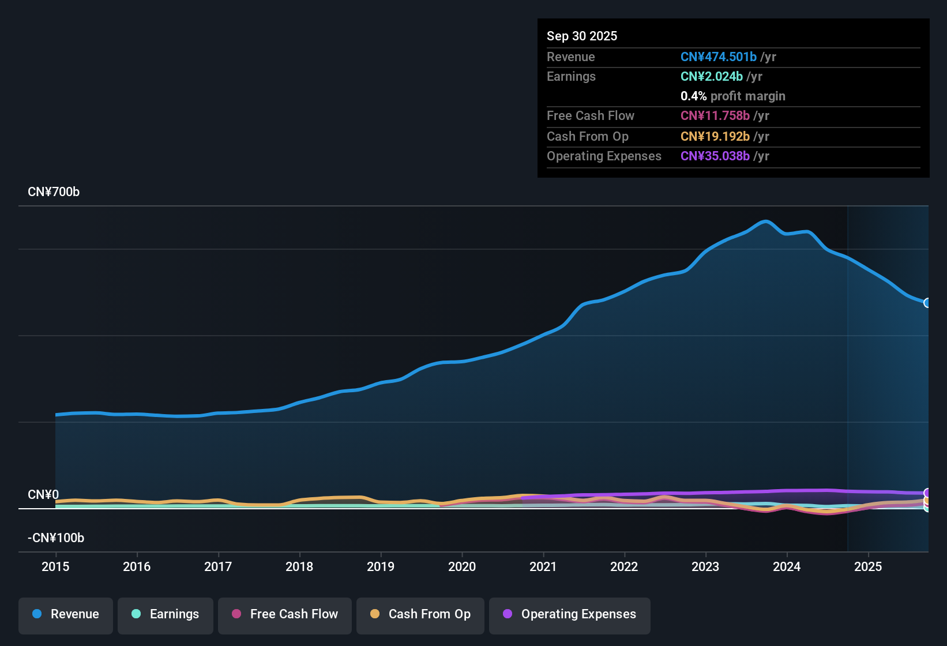Toggle the Cash From Op series off
This screenshot has height=646, width=947.
[x=420, y=614]
